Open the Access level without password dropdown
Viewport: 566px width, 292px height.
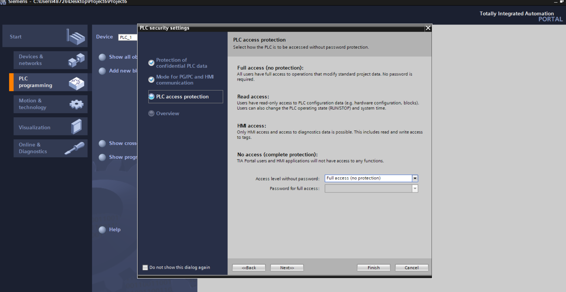(415, 178)
